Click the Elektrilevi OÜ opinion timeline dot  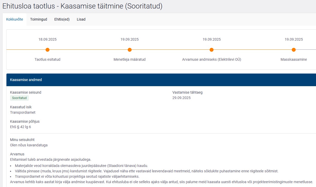[211, 50]
